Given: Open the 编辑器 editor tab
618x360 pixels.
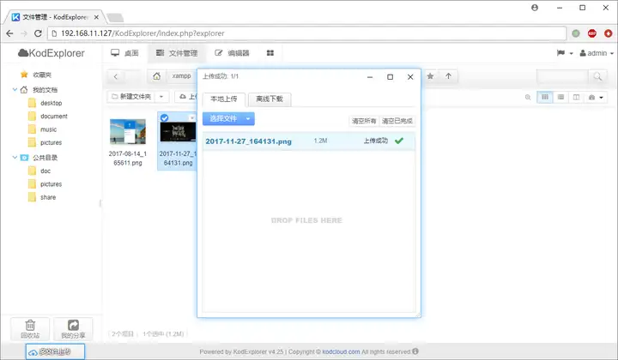Looking at the screenshot, I should 232,53.
